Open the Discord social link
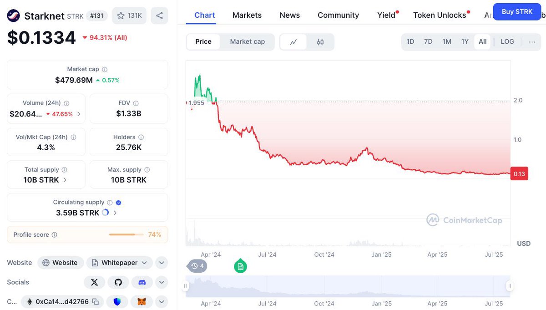Image resolution: width=546 pixels, height=310 pixels. 142,282
